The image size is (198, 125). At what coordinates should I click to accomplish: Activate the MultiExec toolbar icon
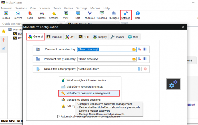[x=90, y=15]
